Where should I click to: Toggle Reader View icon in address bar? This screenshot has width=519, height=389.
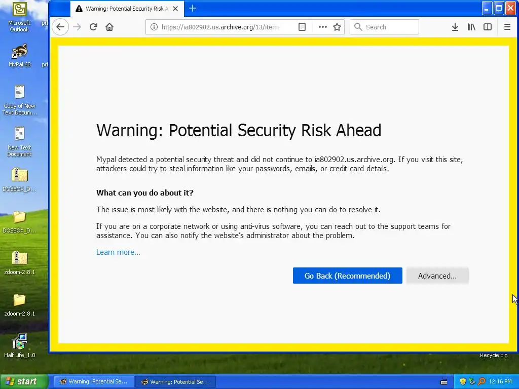(x=302, y=27)
